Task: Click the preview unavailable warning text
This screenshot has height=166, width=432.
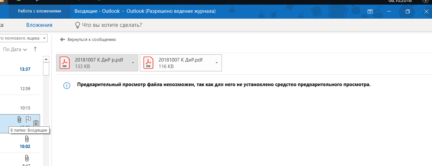Action: point(224,84)
